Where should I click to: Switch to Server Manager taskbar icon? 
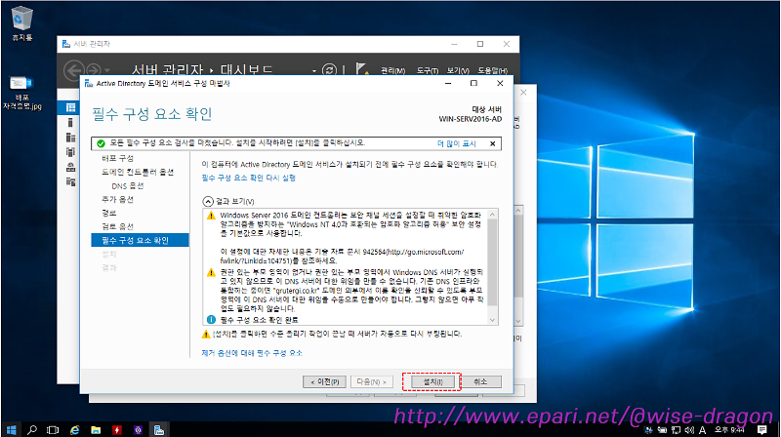coord(159,429)
